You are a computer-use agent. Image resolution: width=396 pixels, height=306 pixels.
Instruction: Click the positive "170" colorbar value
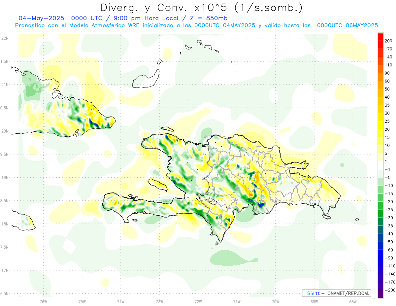pos(389,49)
